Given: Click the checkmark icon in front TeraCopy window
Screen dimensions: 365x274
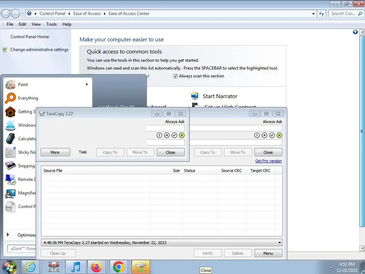Looking at the screenshot, I should coord(174,135).
